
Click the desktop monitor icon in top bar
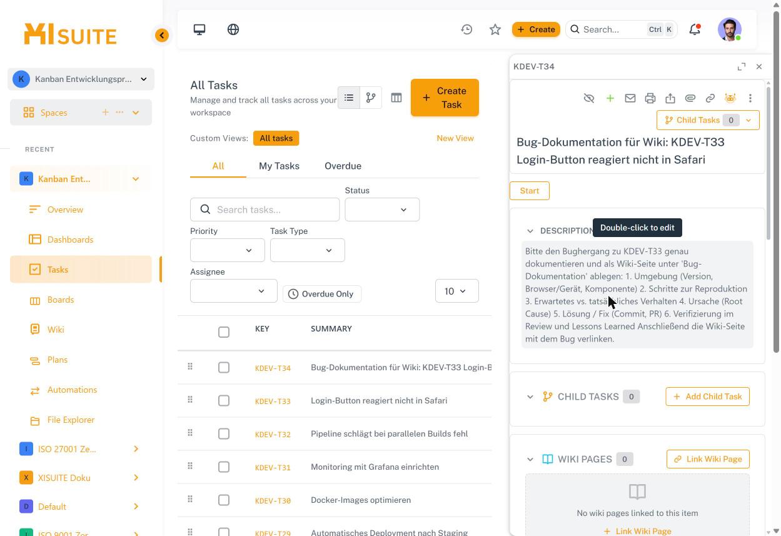pyautogui.click(x=199, y=29)
